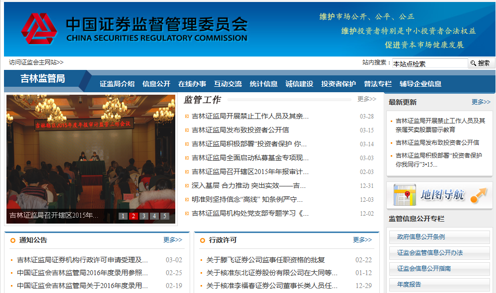Open the 信息公开 navigation menu
Screen dimensions: 496x293
coord(156,84)
